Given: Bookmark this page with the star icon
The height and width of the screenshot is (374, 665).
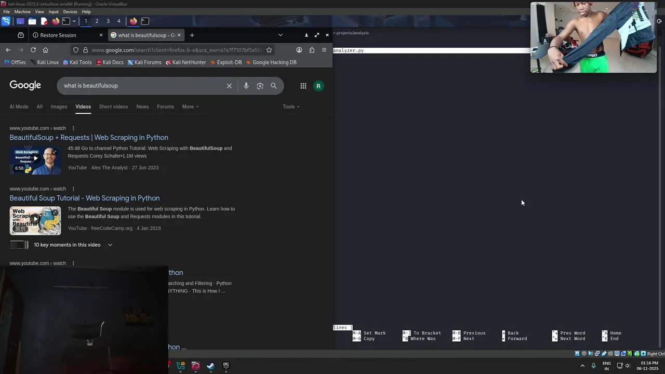Looking at the screenshot, I should coord(269,50).
